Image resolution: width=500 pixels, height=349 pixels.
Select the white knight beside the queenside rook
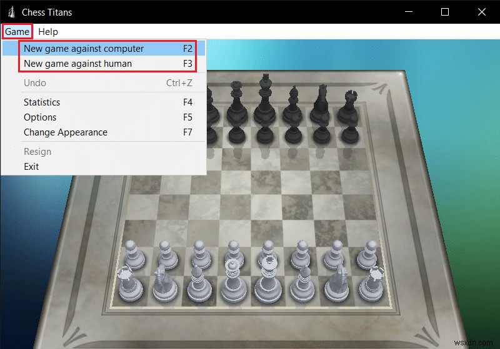pos(164,284)
